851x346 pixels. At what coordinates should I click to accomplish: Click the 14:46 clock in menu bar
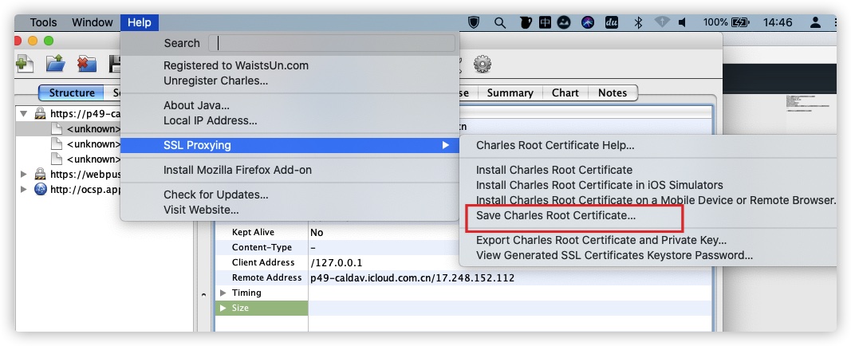pos(777,23)
